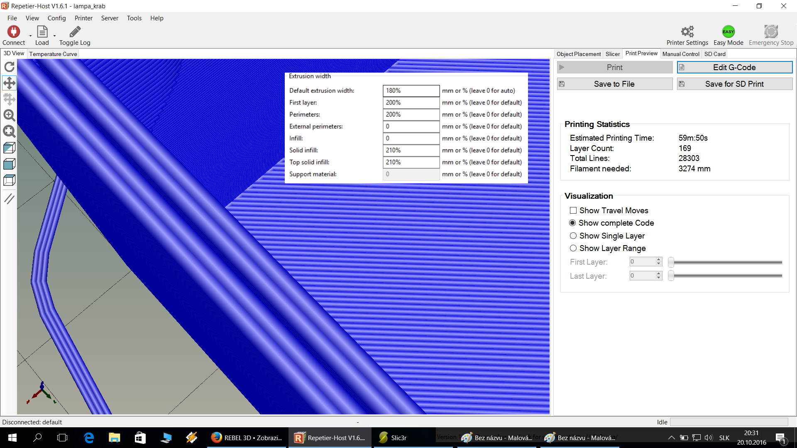797x448 pixels.
Task: Click the zoom in magnifier tool
Action: point(9,115)
